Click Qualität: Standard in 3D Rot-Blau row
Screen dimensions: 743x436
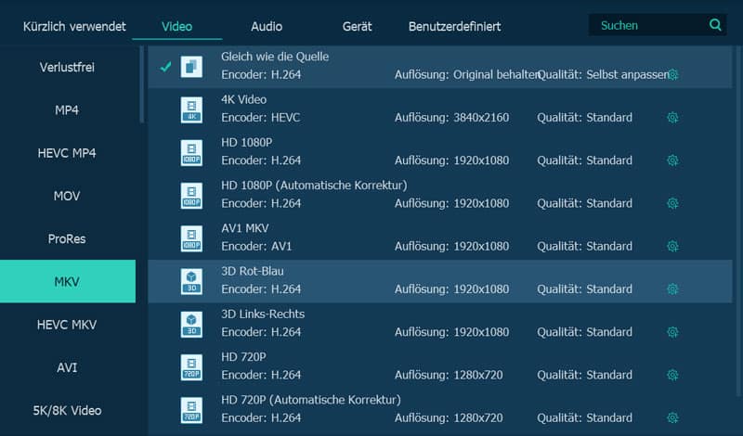point(584,289)
